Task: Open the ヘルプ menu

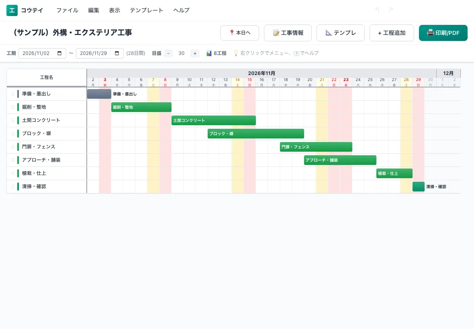Action: 182,10
